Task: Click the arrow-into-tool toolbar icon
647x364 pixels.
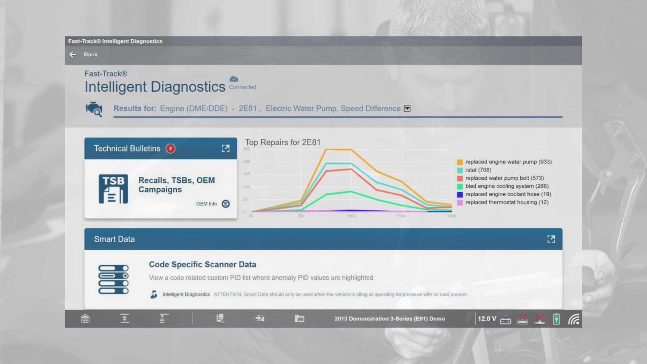Action: 260,318
